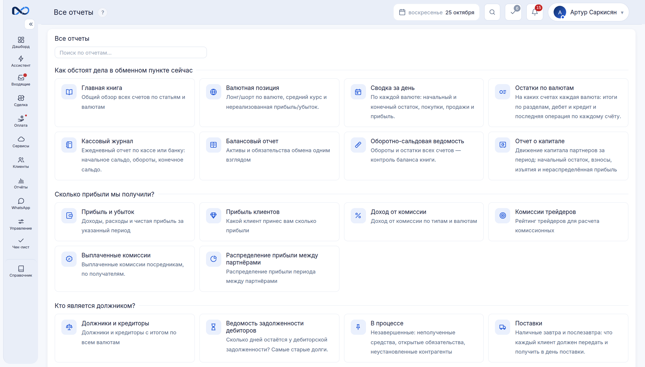Open the Отчет о капитале card
The width and height of the screenshot is (645, 367).
tap(558, 156)
